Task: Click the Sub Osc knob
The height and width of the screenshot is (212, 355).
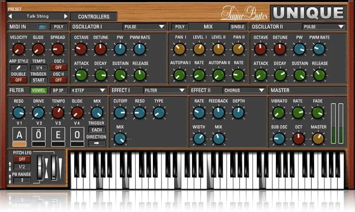Action: pyautogui.click(x=279, y=139)
